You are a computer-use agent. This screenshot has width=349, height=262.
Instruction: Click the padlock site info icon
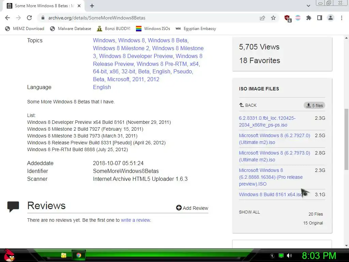pos(43,18)
